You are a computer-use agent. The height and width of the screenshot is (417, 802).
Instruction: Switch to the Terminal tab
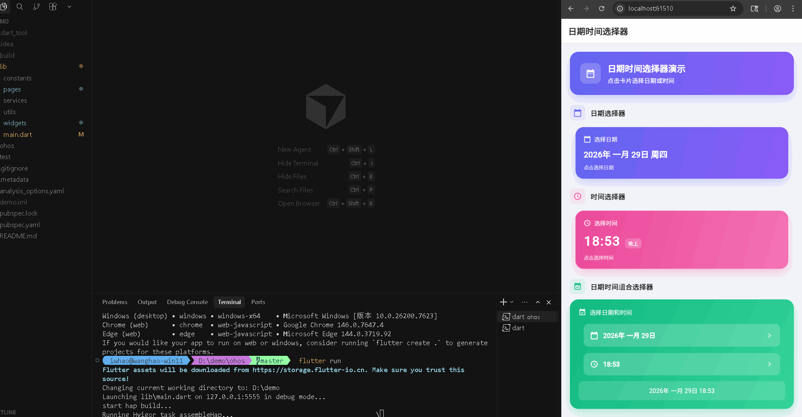point(230,302)
